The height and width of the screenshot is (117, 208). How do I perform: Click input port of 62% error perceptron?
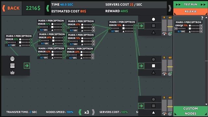tap(39, 55)
